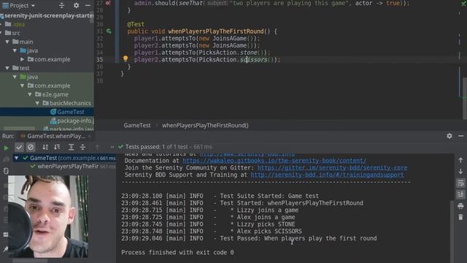This screenshot has height=263, width=467.
Task: Collapse all in the Project panel toolbar
Action: click(61, 5)
